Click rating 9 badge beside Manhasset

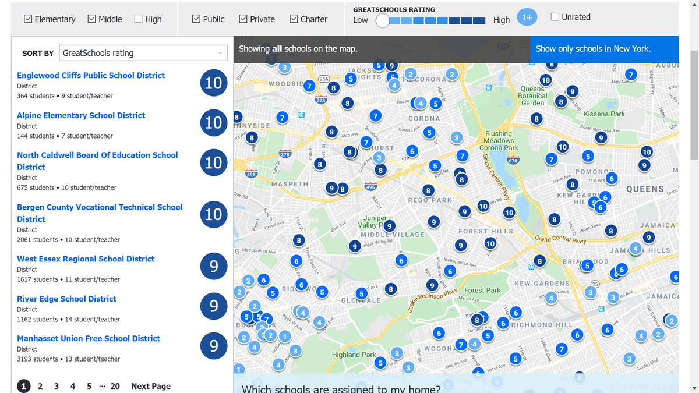[214, 346]
